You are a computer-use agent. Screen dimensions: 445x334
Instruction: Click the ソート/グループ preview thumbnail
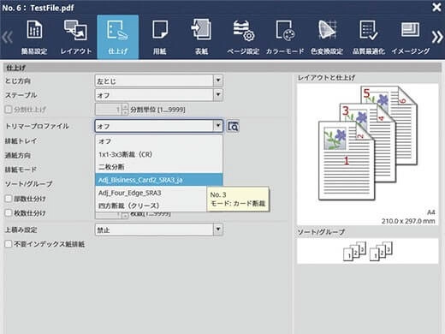[x=368, y=251]
